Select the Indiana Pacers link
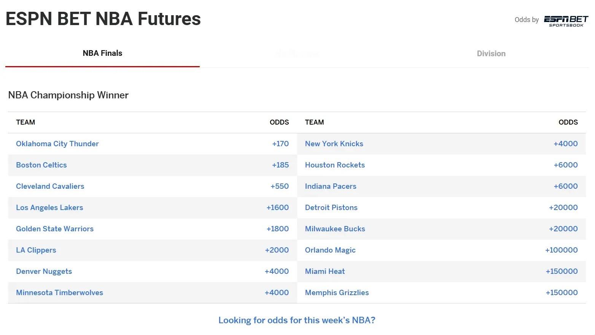The image size is (595, 335). point(330,186)
